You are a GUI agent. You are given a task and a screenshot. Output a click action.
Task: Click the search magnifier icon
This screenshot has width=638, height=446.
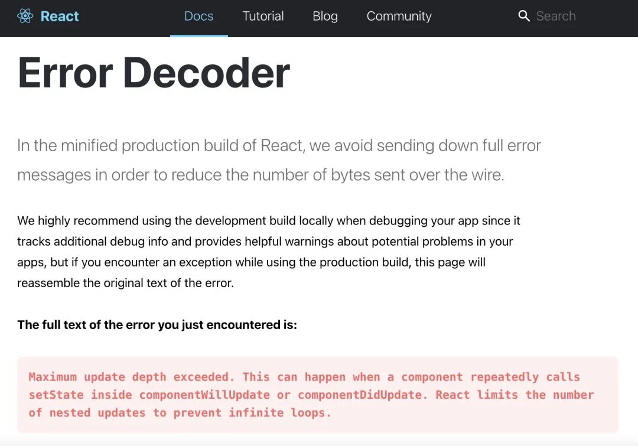(523, 17)
